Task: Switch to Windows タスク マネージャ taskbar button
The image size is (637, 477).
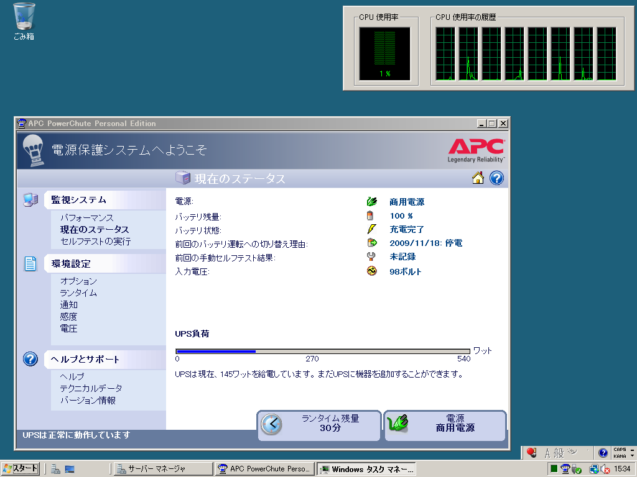Action: click(366, 469)
